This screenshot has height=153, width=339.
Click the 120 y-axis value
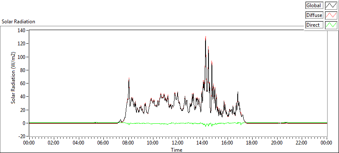pyautogui.click(x=22, y=44)
